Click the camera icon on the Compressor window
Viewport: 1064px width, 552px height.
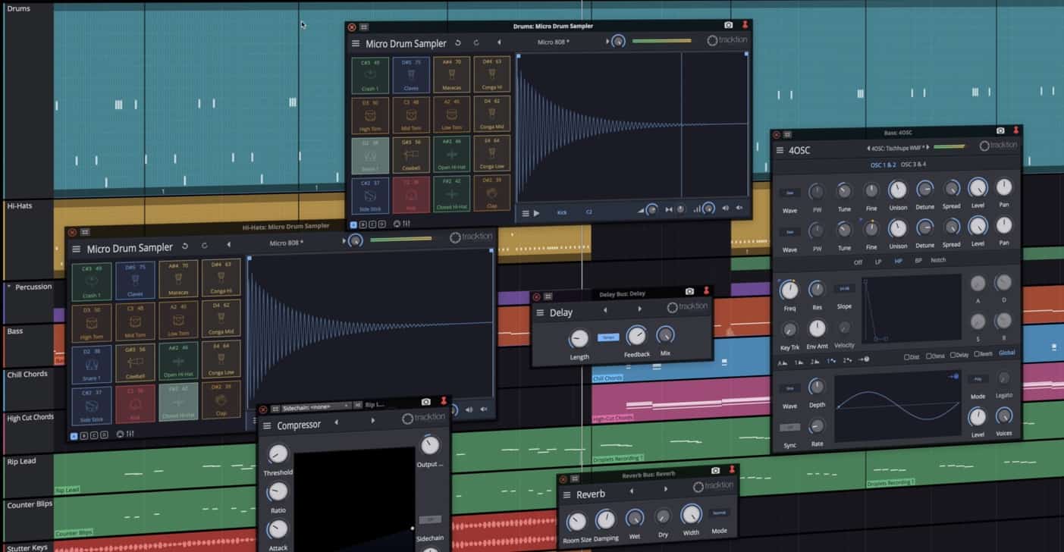pos(425,401)
